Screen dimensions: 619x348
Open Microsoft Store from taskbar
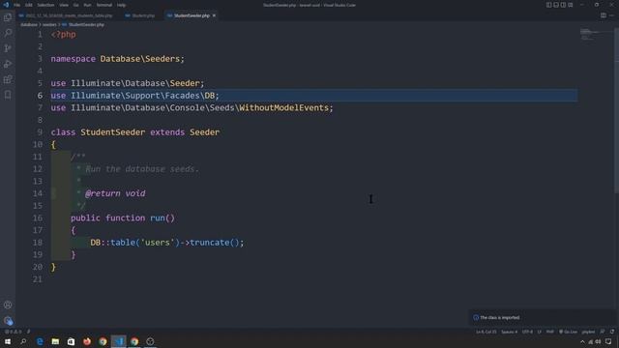click(x=71, y=341)
